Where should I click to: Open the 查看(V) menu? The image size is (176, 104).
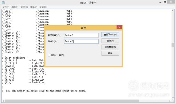coord(34,7)
